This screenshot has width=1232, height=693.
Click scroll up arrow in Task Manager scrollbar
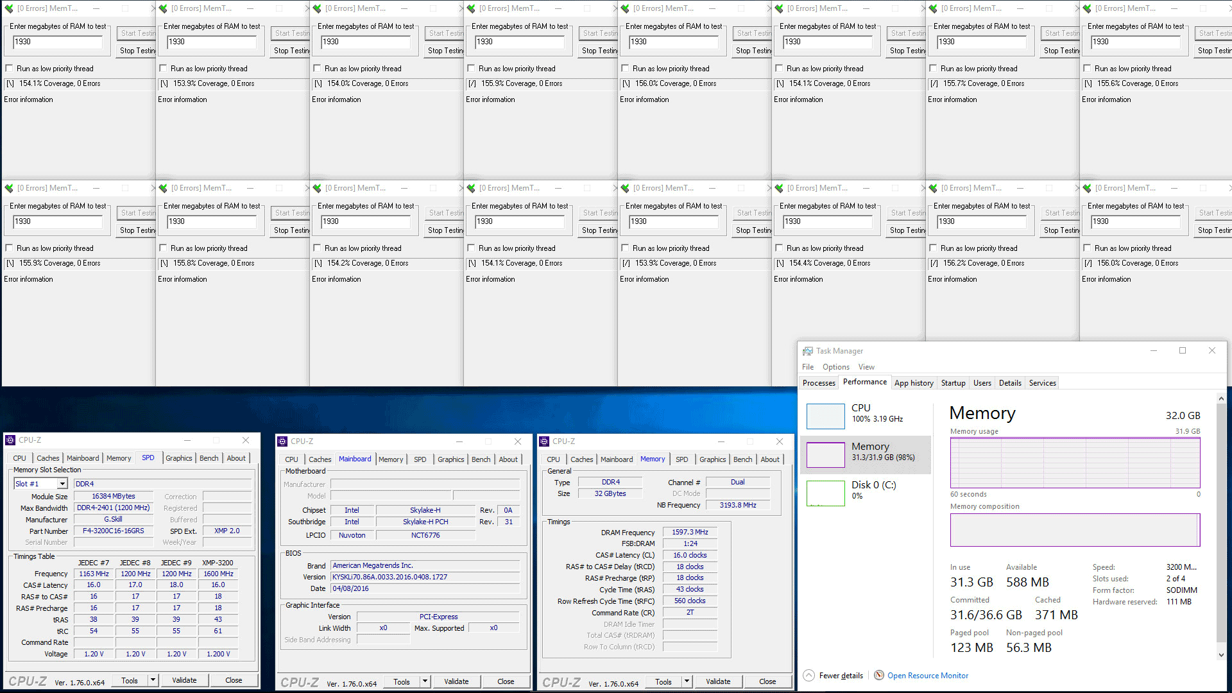click(1221, 399)
